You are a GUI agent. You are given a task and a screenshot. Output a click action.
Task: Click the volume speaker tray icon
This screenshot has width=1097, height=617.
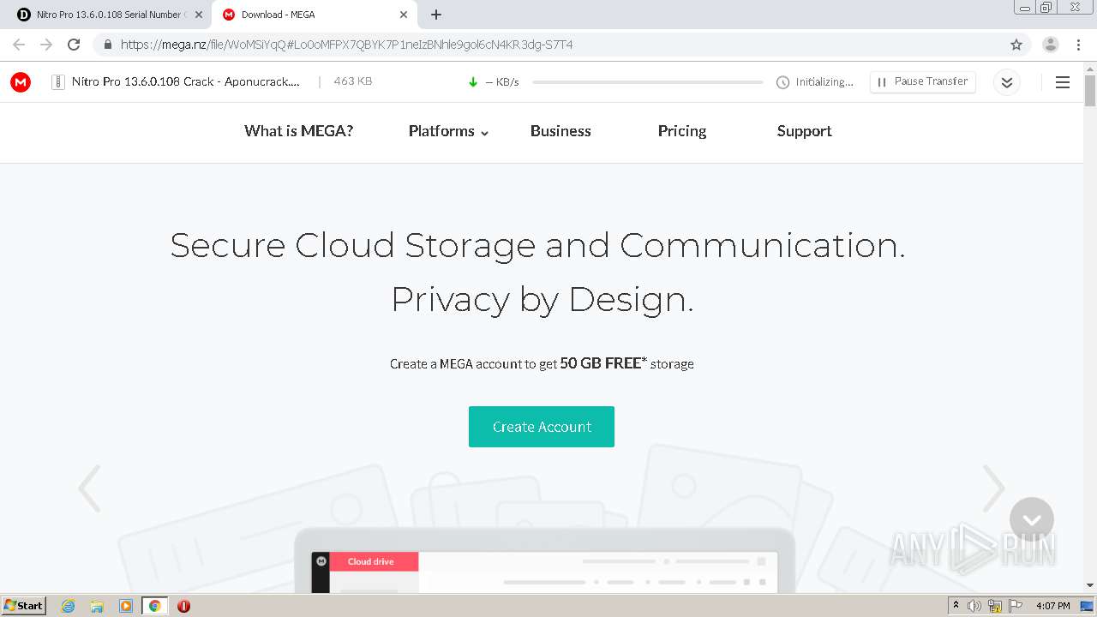(974, 606)
